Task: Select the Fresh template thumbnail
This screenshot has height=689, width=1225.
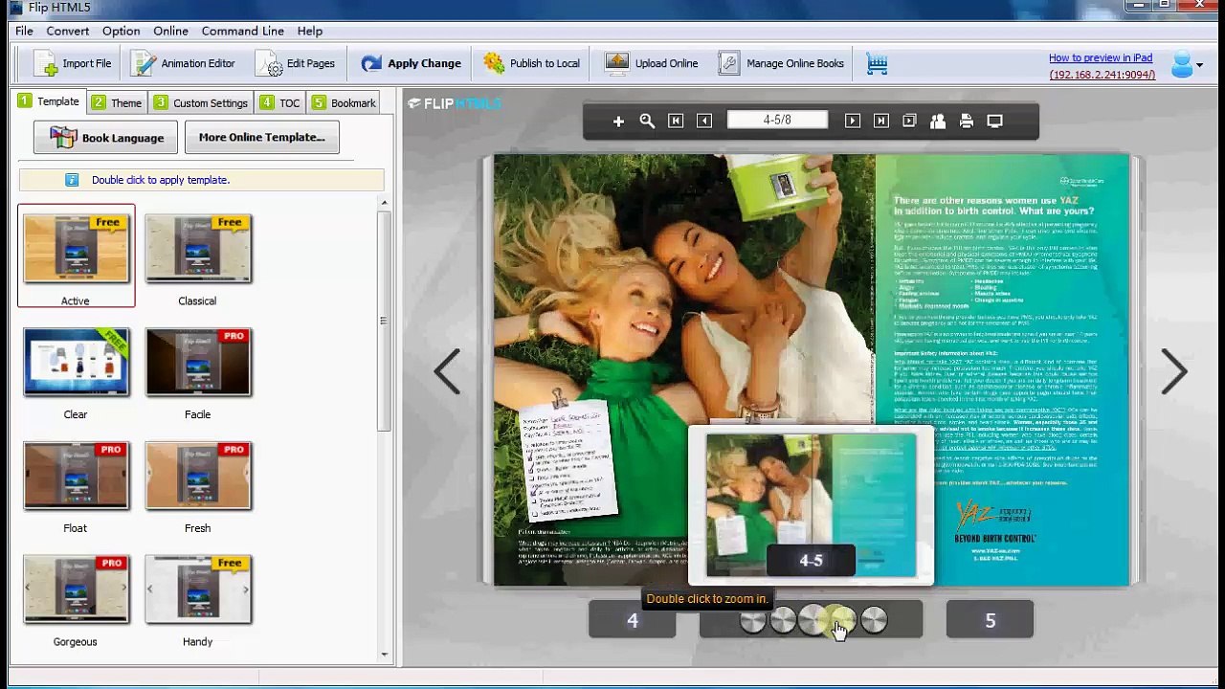Action: point(198,476)
